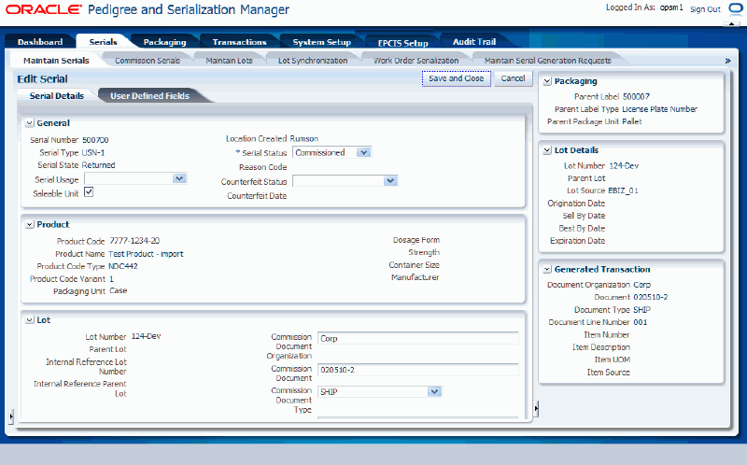Toggle the Saleable Unit checkbox

pos(89,192)
